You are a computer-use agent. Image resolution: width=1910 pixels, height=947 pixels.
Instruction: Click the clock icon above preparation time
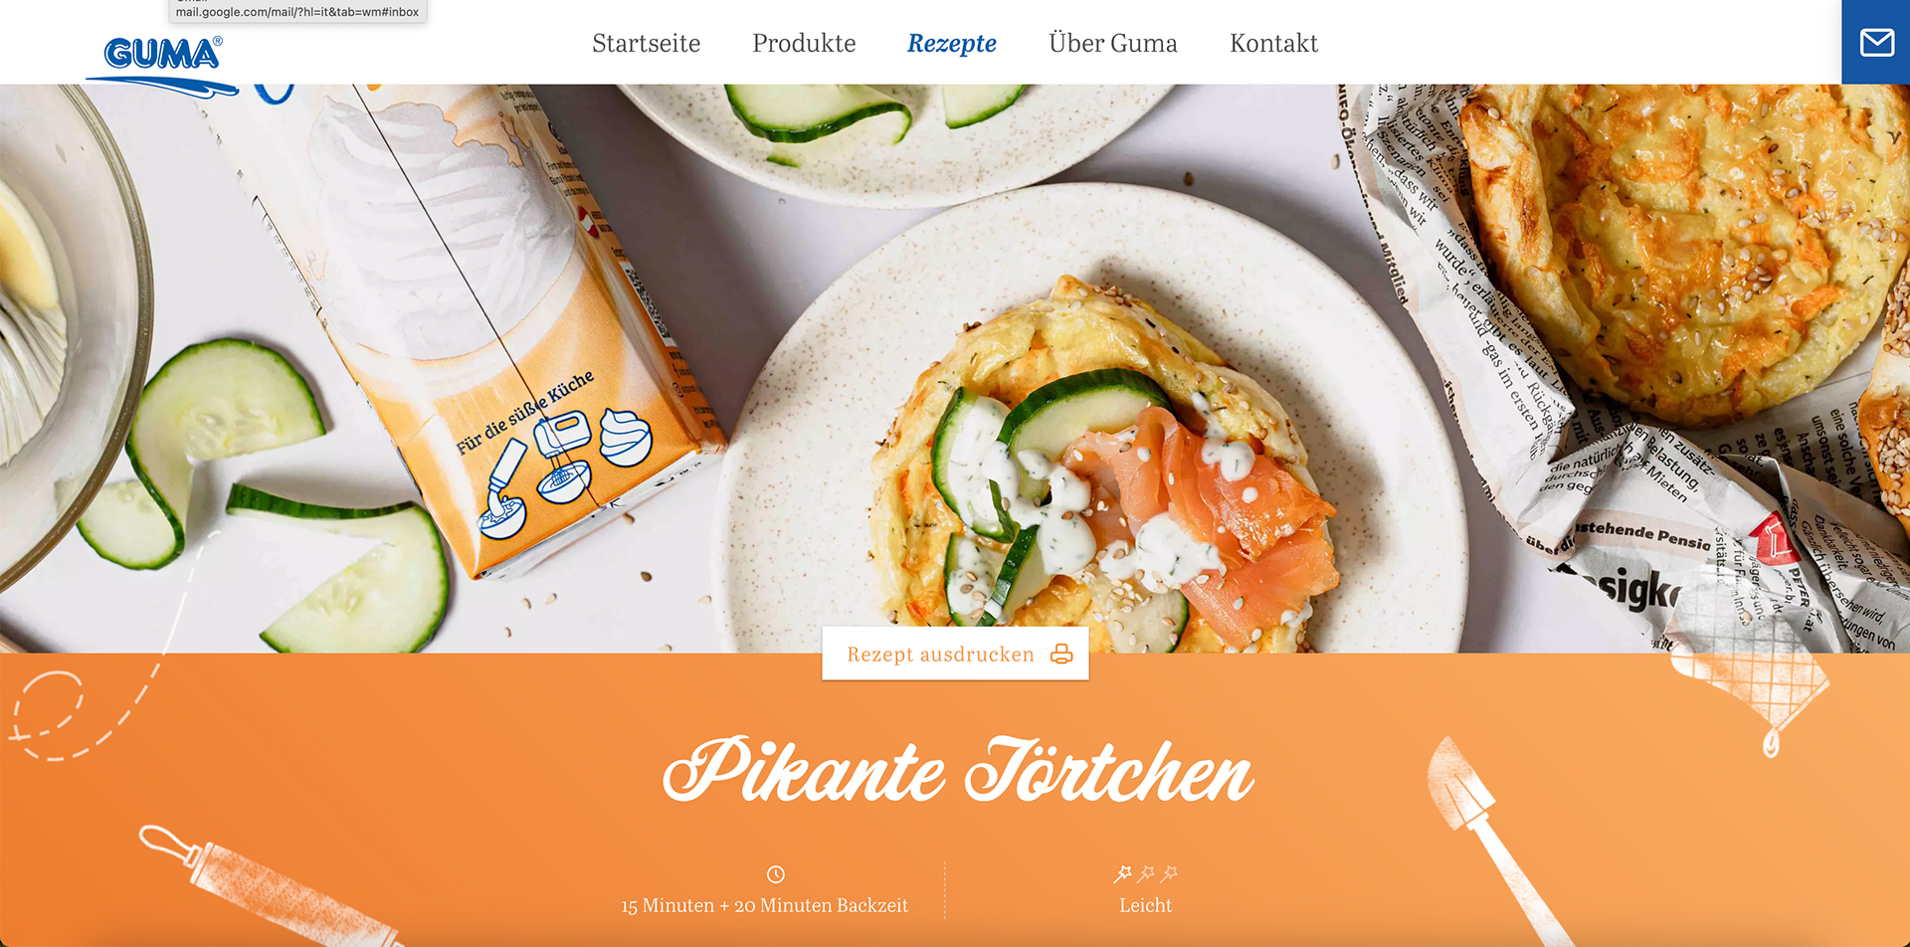[776, 874]
